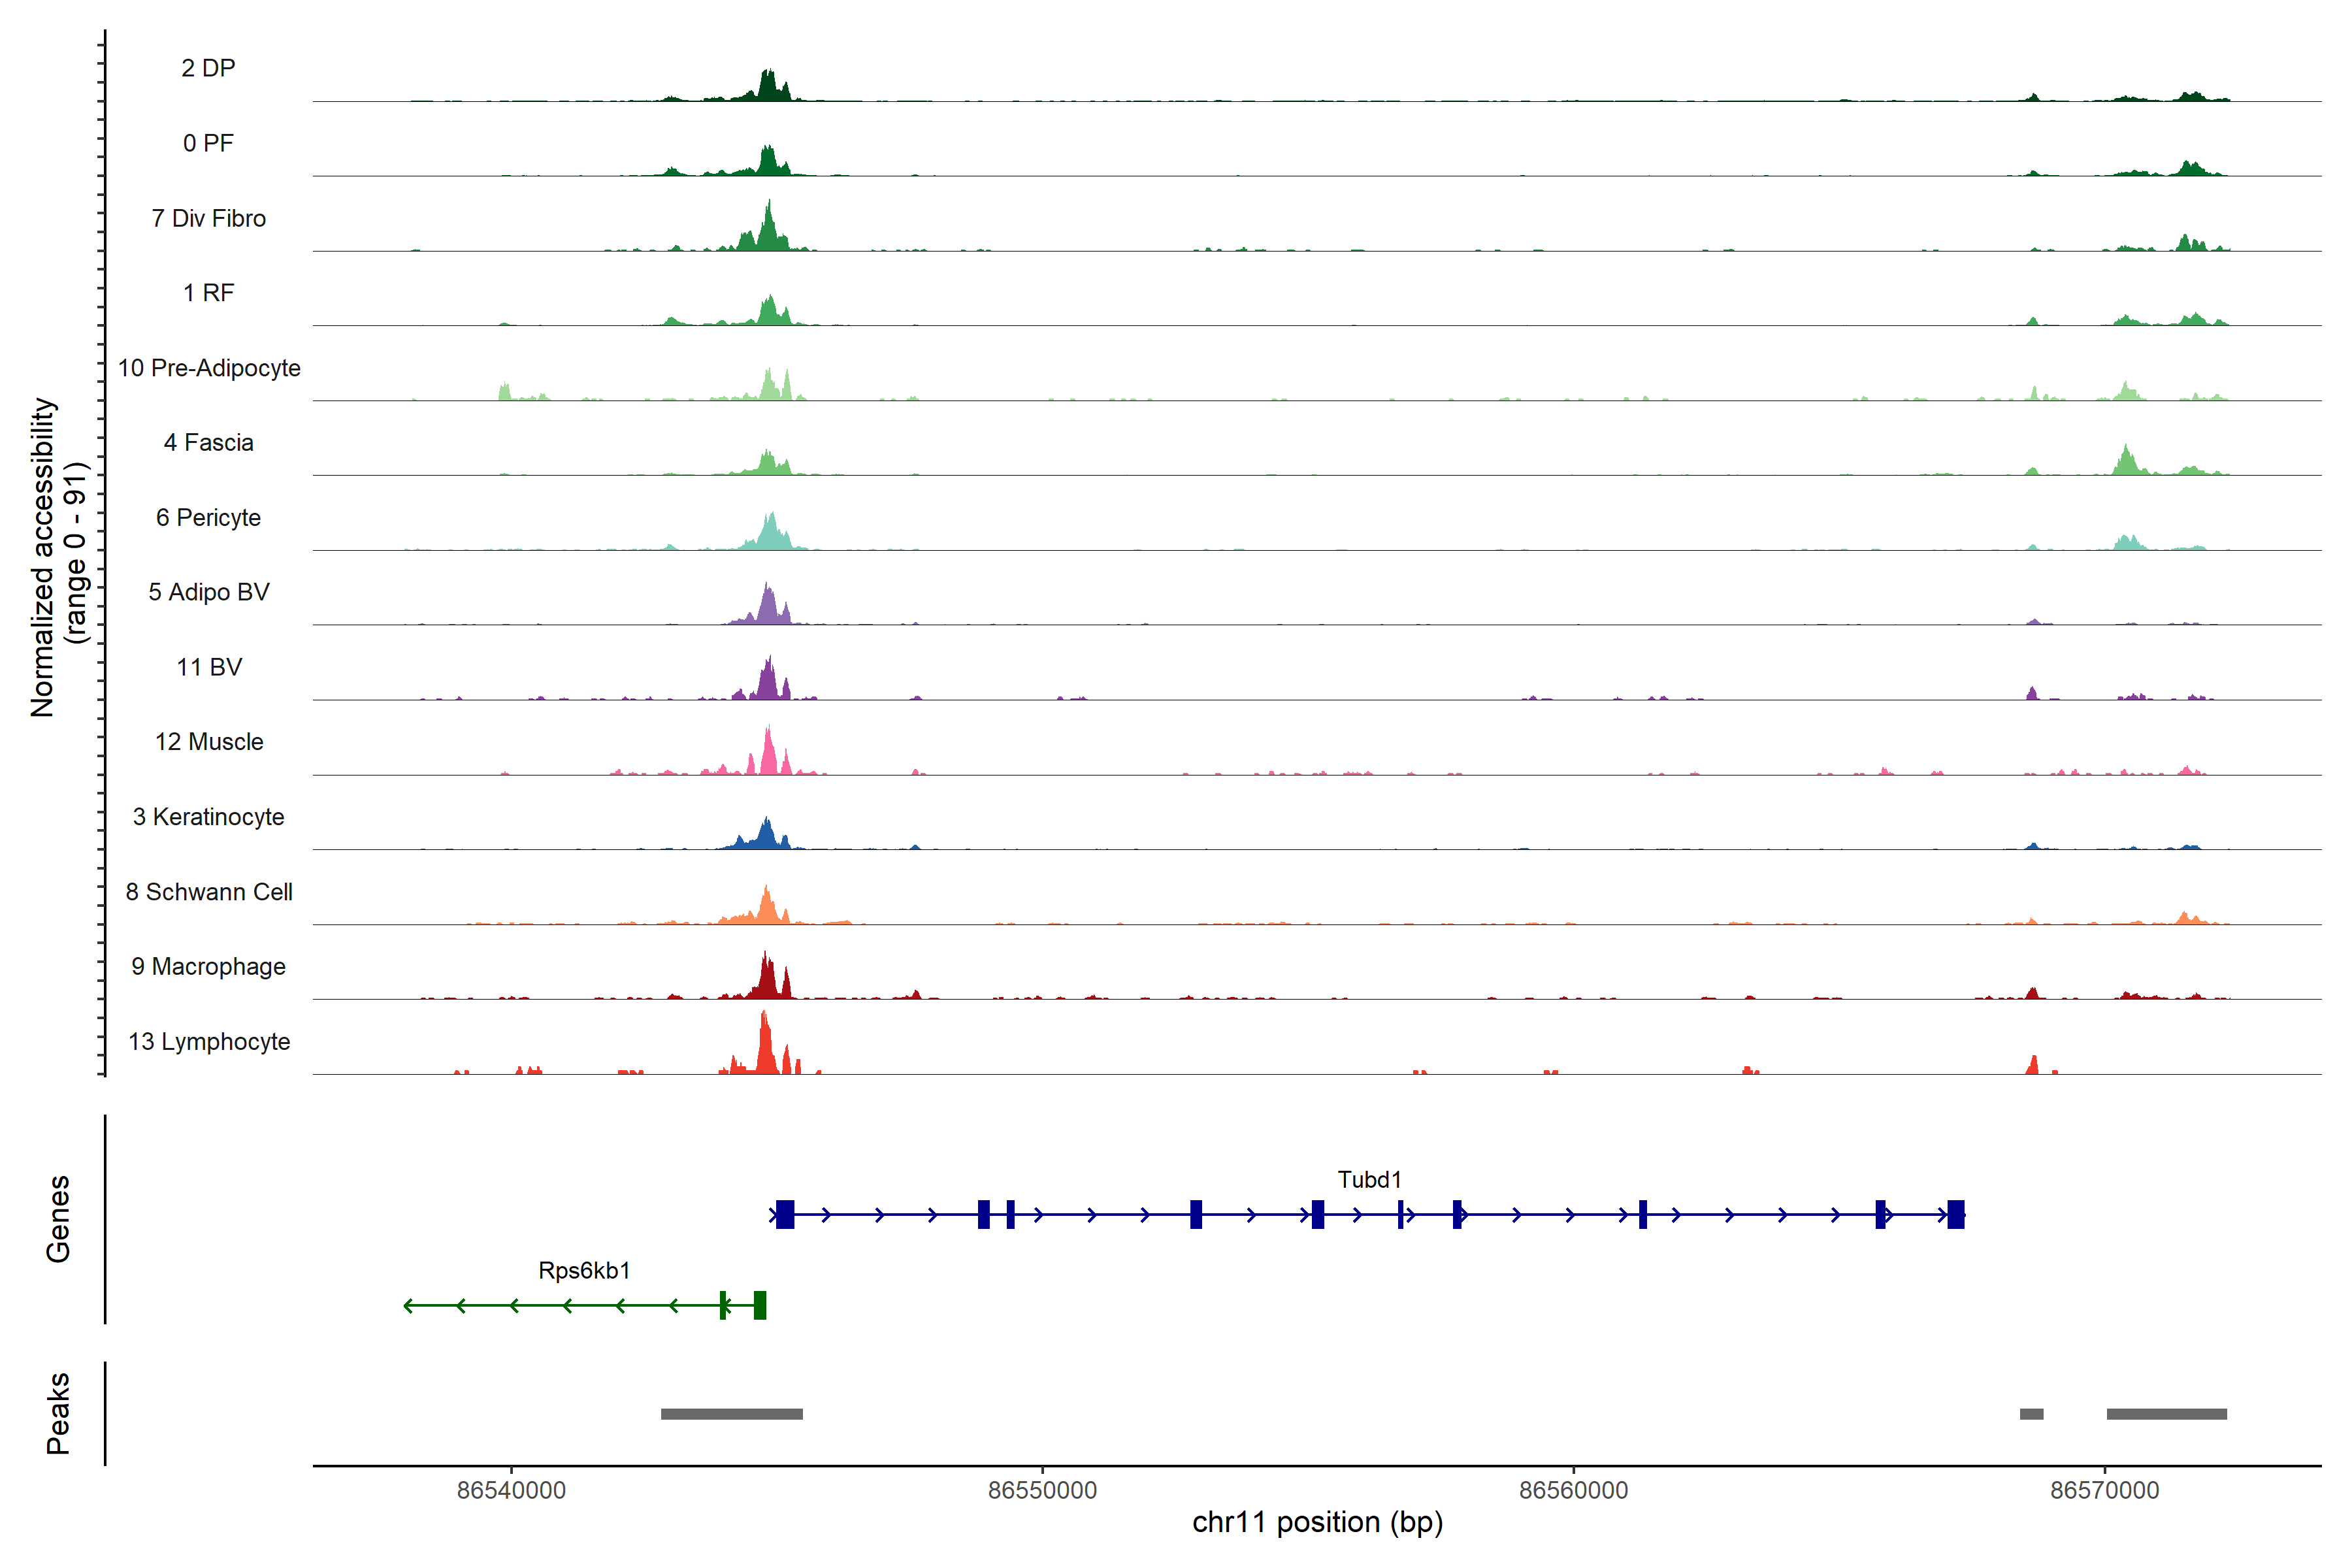Click the leftmost gray peak bar
2352x1568 pixels.
(731, 1414)
